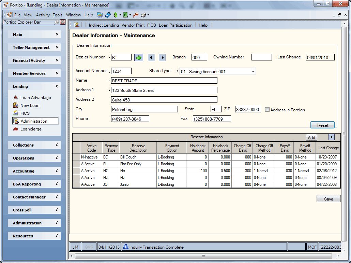Go to previous dealer with left arrow
The width and height of the screenshot is (351, 263).
151,58
